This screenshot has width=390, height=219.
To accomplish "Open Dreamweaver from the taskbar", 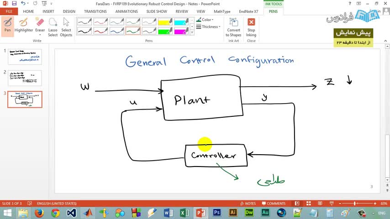I will 249,213.
